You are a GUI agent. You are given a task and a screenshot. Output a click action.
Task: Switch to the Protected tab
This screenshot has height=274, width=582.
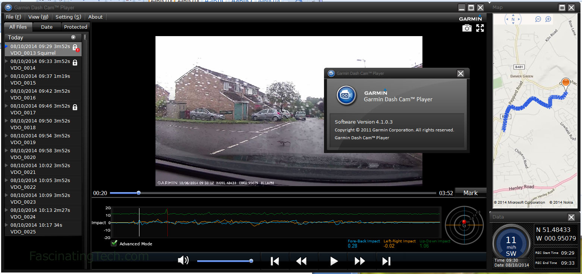75,27
